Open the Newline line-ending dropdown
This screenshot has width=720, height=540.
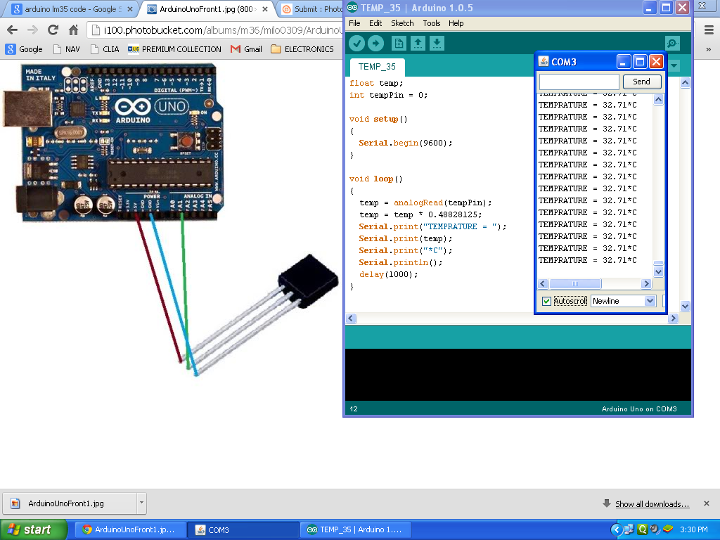point(623,300)
